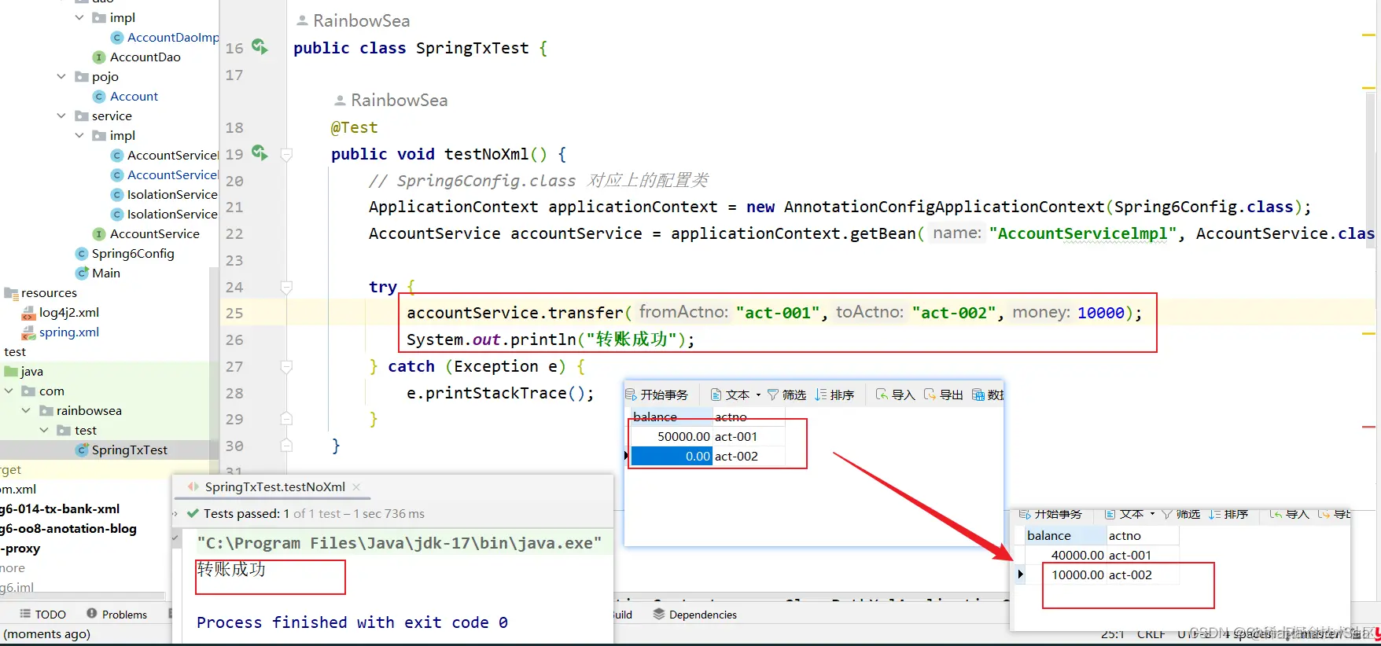Select the highlighted 0.00 balance cell
Screen dimensions: 1381x646
(x=672, y=456)
